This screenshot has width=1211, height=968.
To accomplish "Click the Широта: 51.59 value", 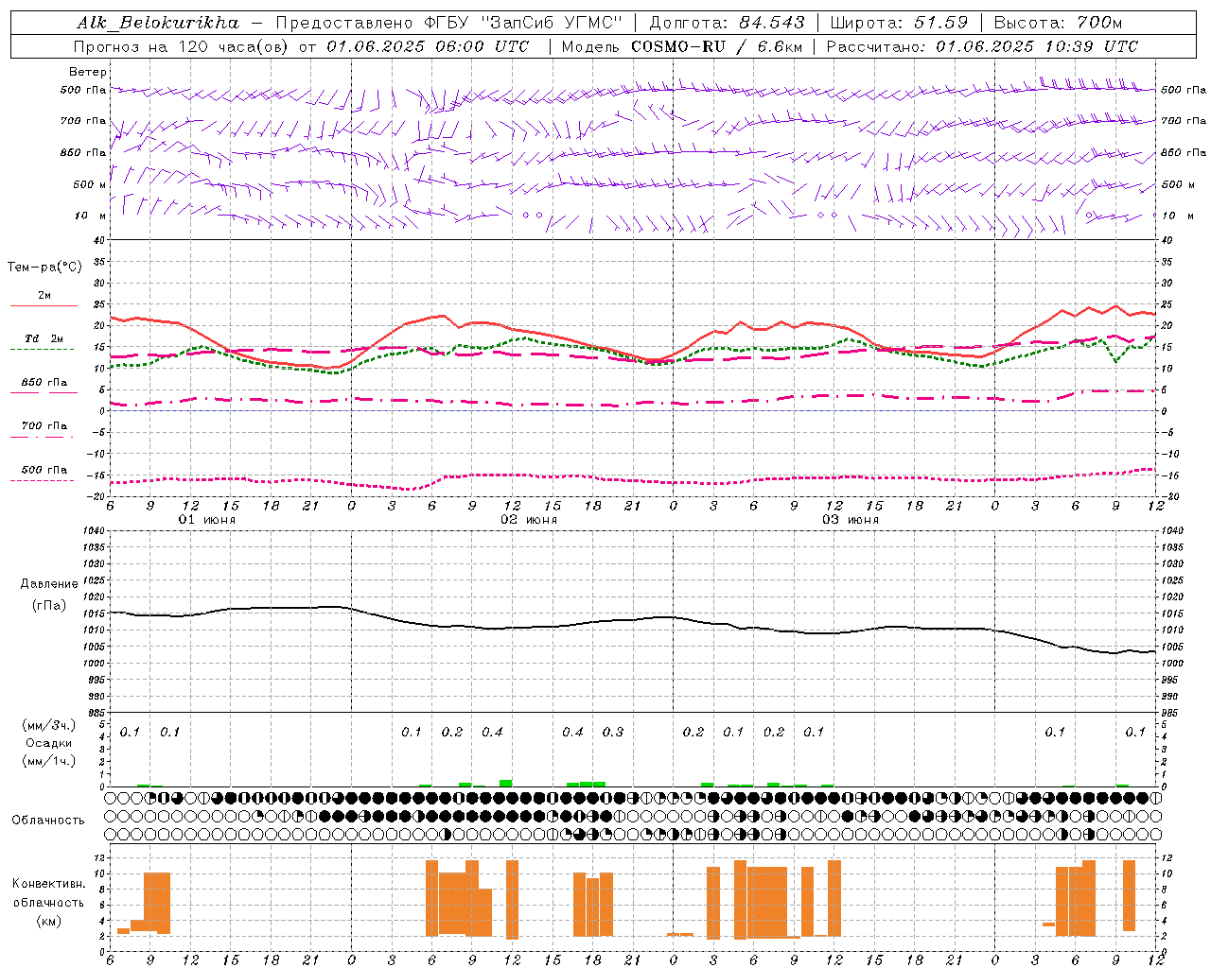I will click(899, 23).
